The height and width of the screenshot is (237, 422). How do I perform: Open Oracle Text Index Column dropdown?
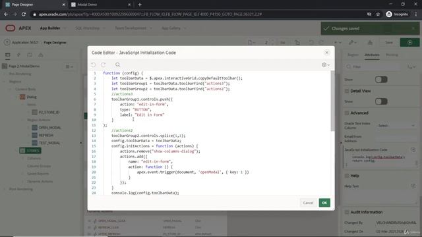(396, 126)
